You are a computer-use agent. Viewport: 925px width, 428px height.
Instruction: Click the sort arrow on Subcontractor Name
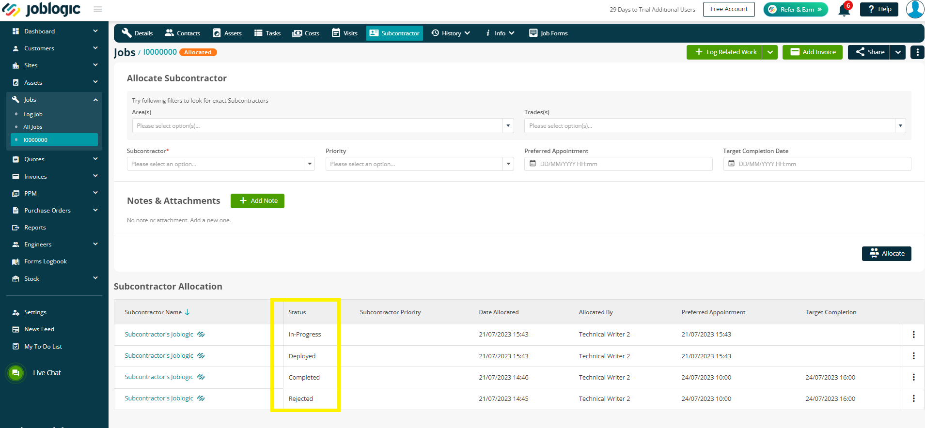(x=188, y=312)
